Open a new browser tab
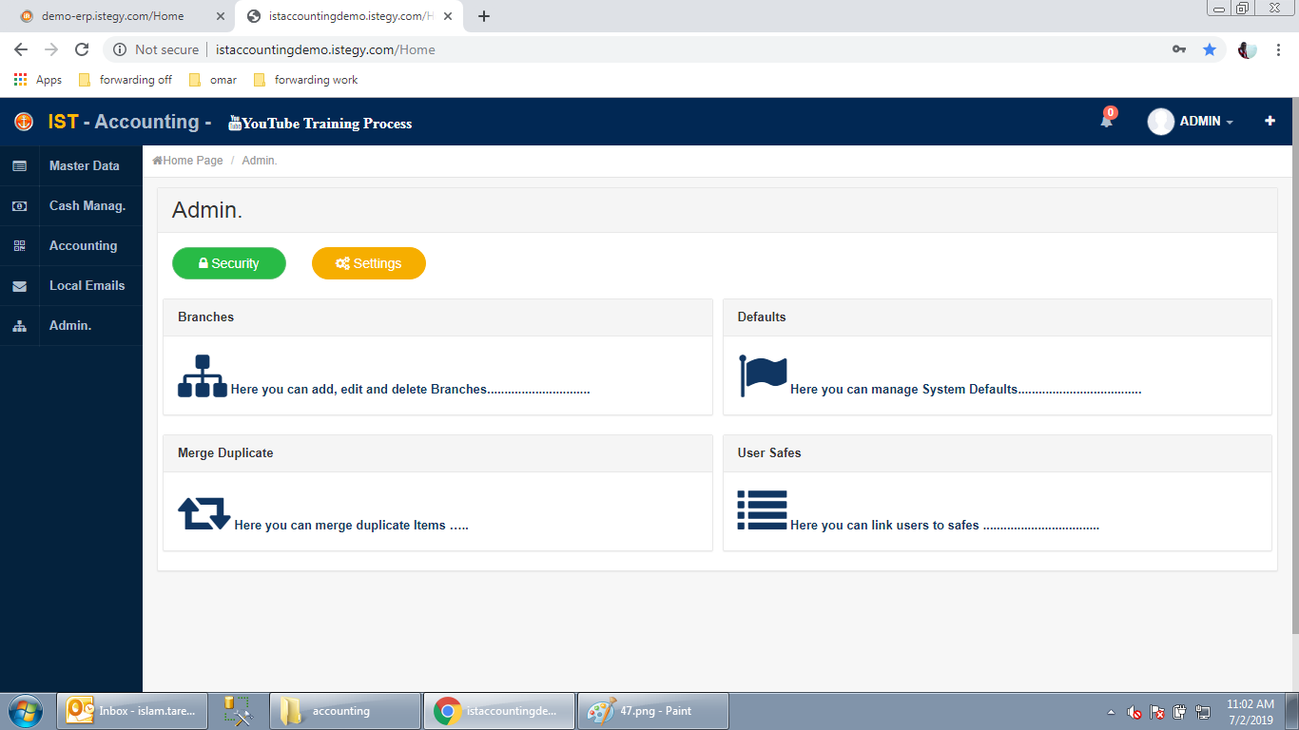 484,16
